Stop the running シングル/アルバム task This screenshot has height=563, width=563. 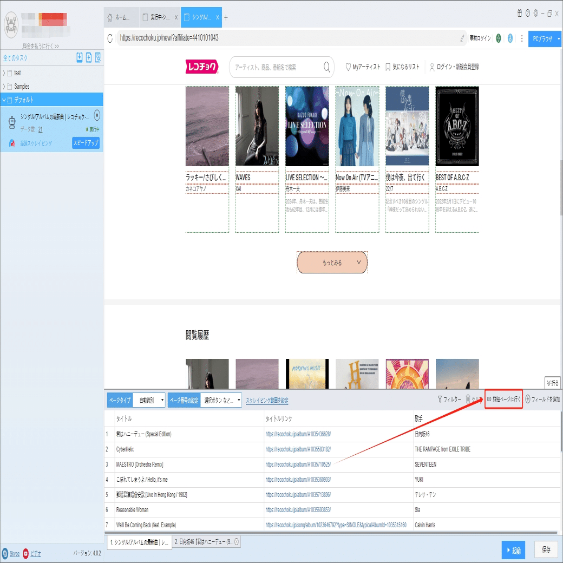[97, 115]
